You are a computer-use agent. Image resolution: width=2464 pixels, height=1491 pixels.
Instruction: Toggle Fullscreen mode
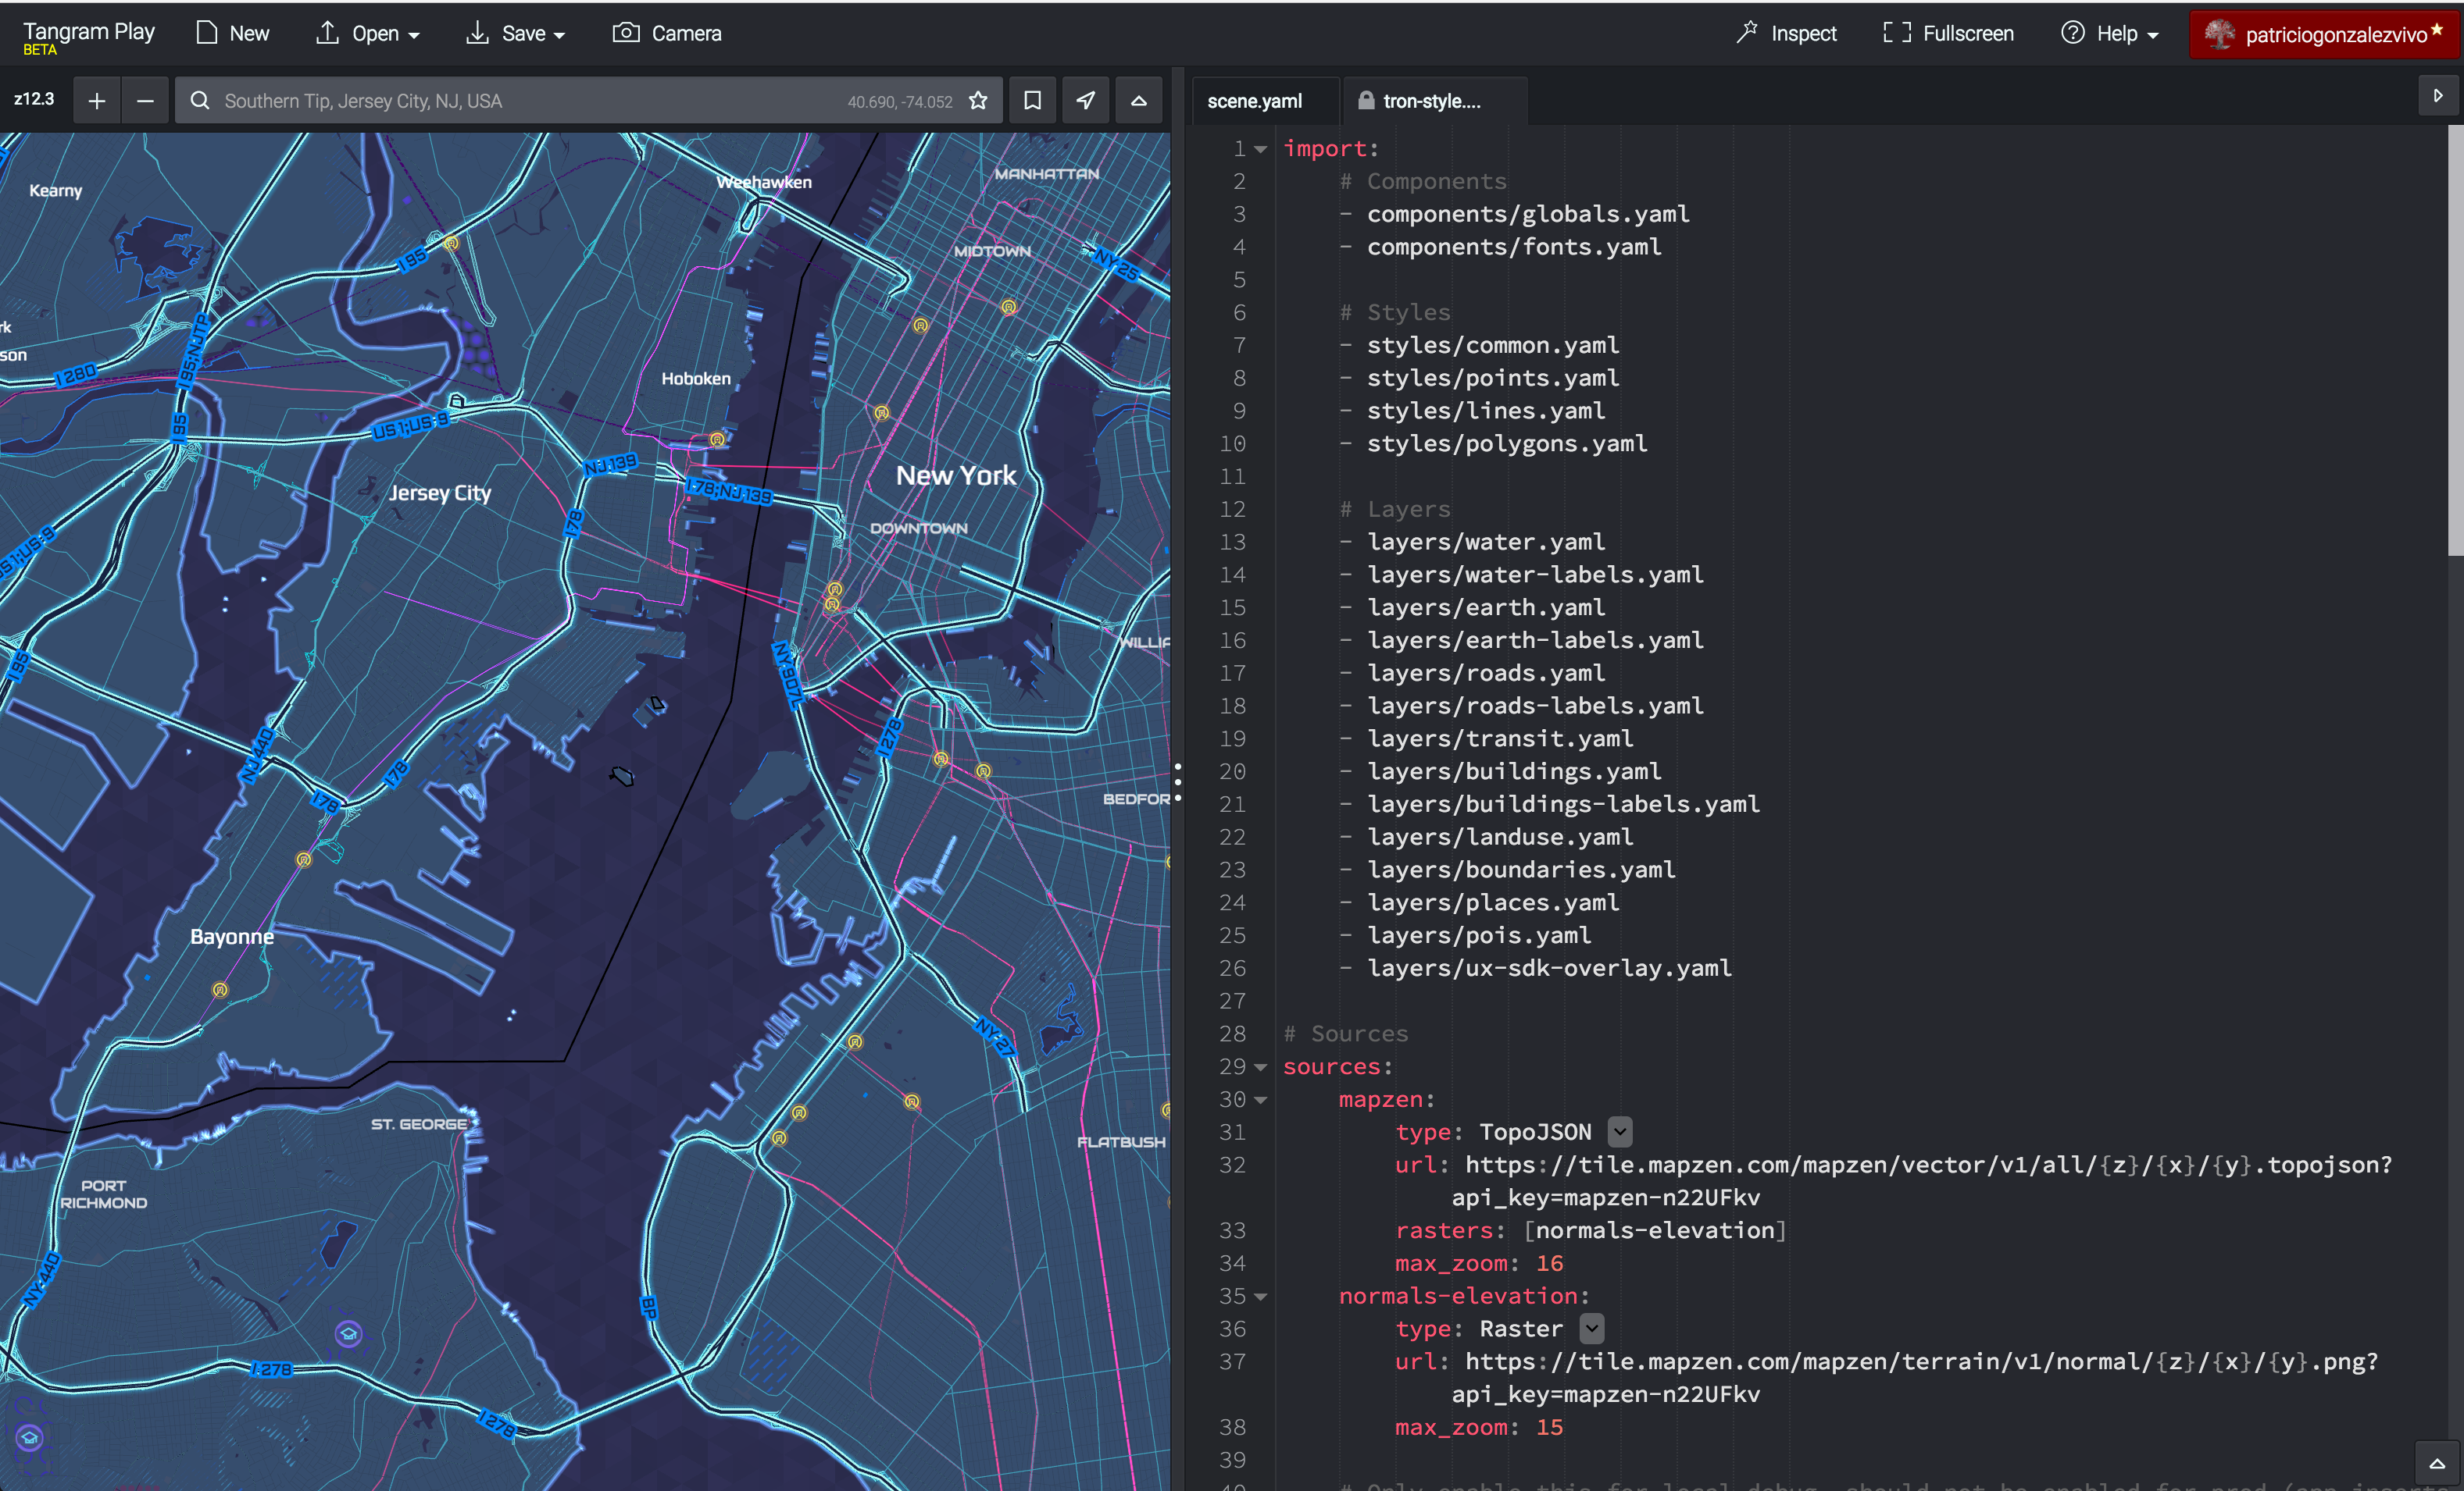click(1948, 33)
